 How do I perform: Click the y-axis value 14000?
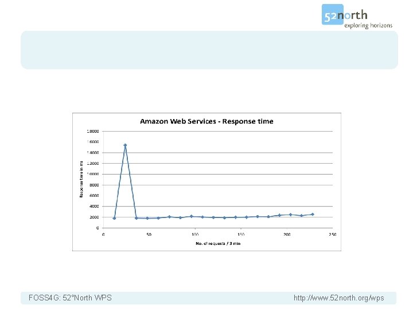coord(93,153)
